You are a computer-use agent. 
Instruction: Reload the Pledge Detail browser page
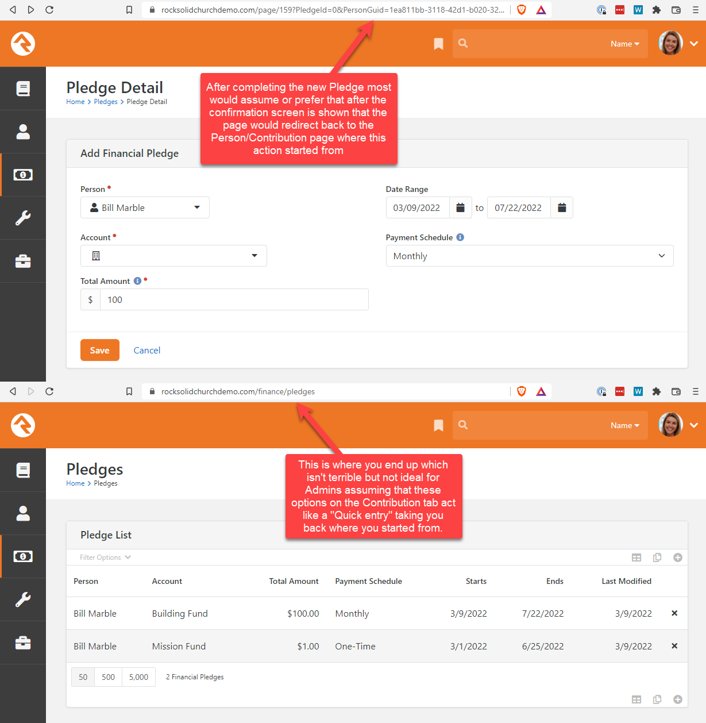point(49,10)
